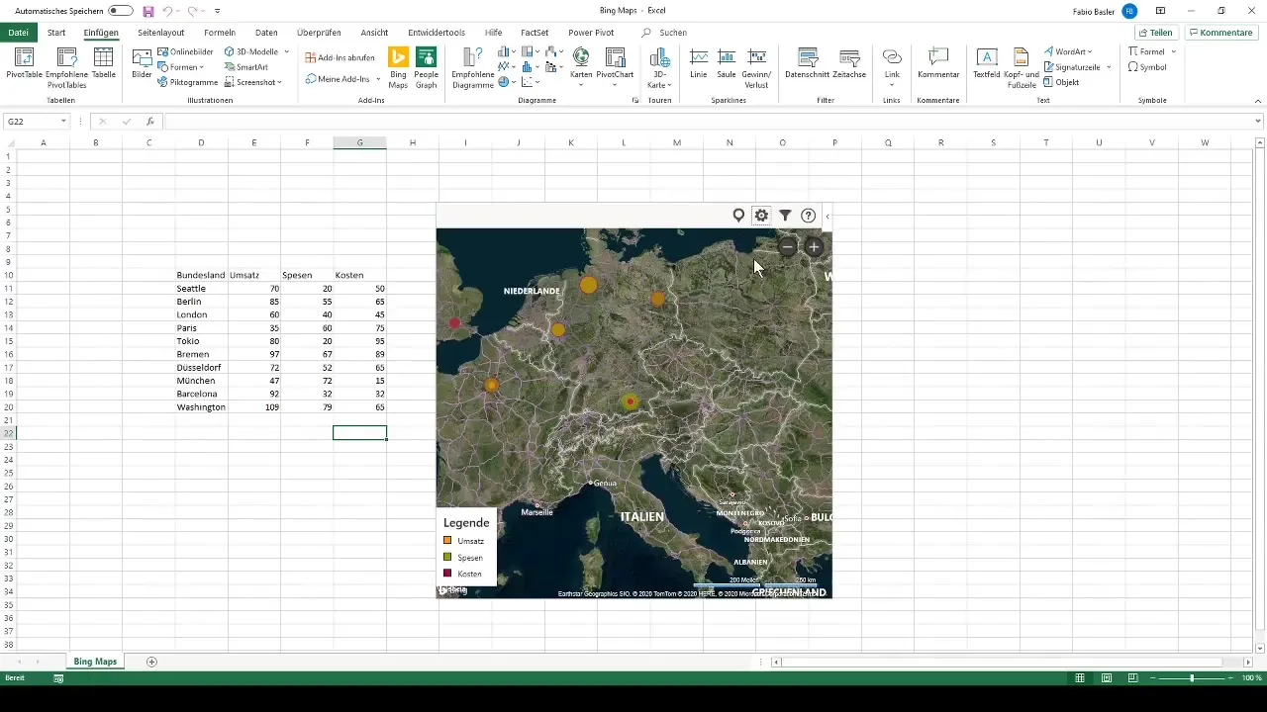Insert a Zeitachse filter
Image resolution: width=1267 pixels, height=712 pixels.
tap(849, 63)
